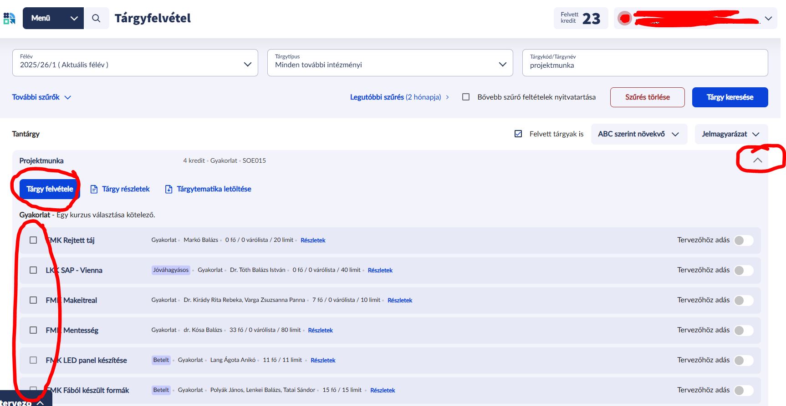The width and height of the screenshot is (786, 406).
Task: Click the Tárgy részletek document icon
Action: click(x=94, y=189)
